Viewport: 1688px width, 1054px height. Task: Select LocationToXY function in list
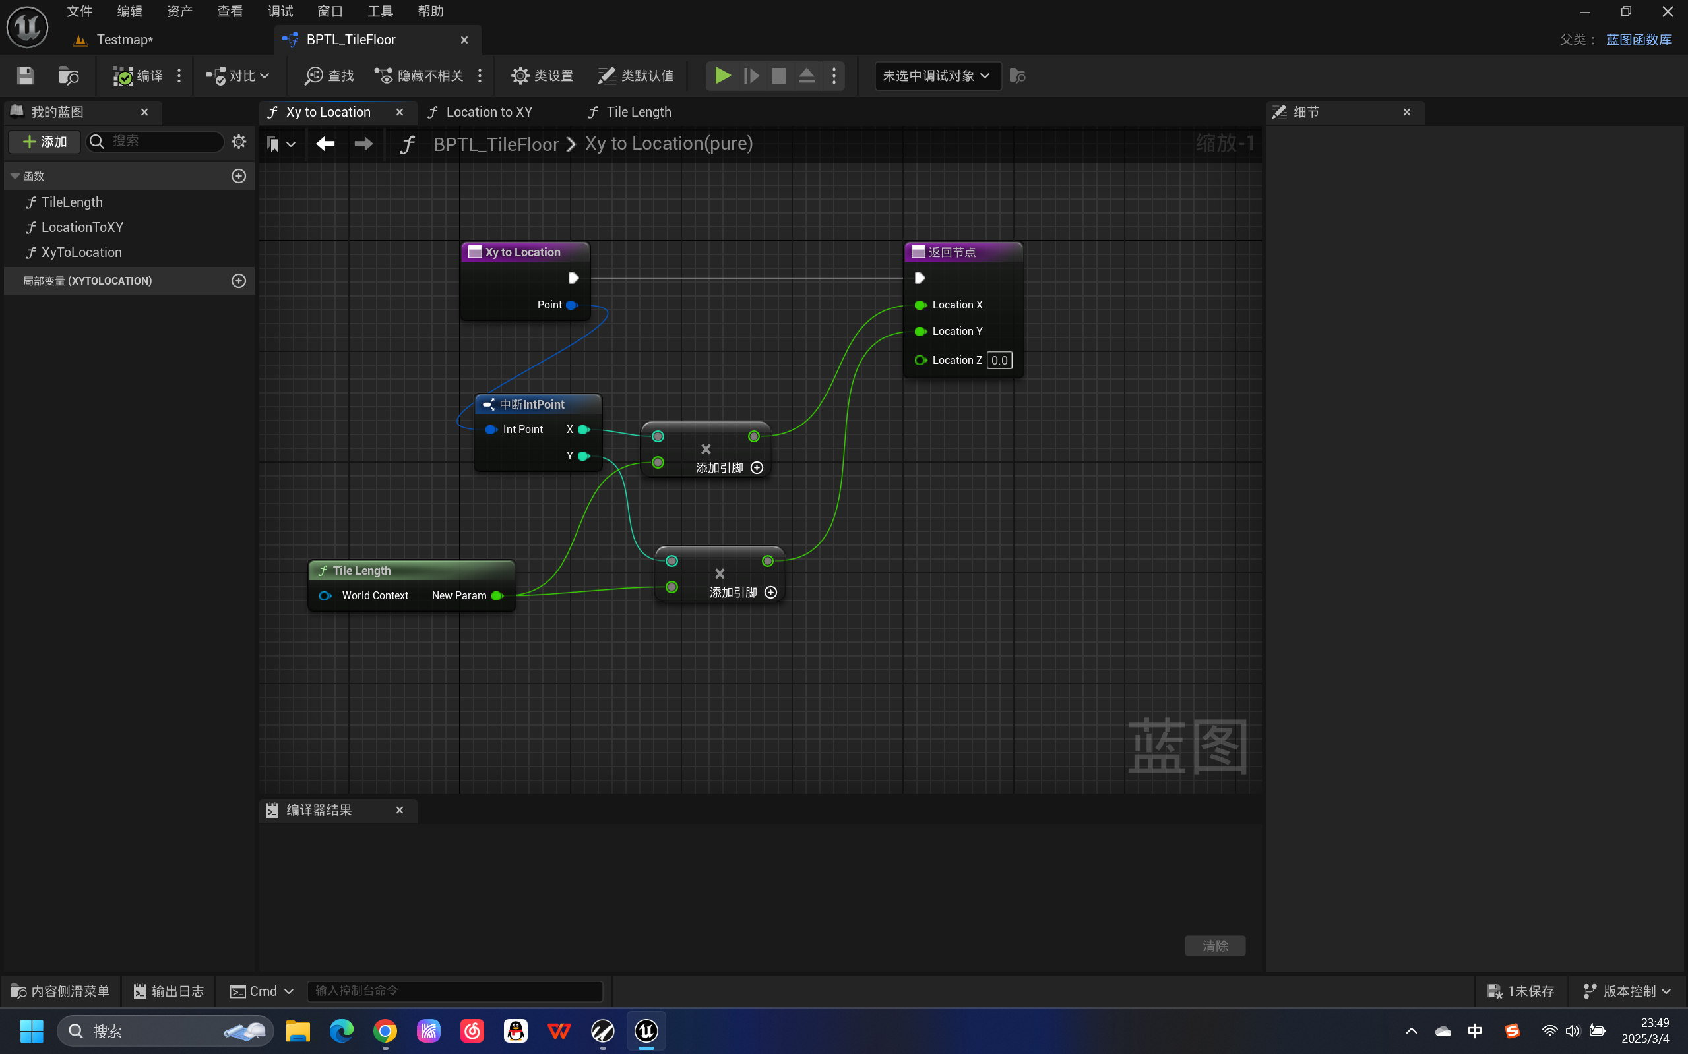point(82,227)
